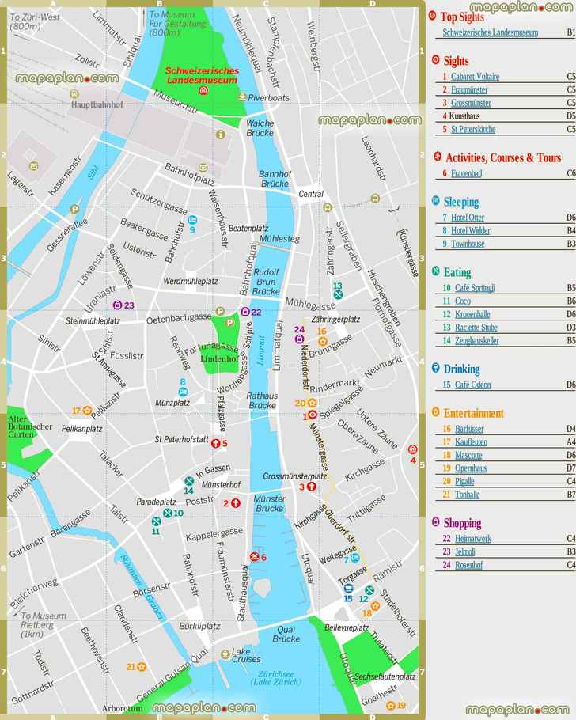Open the Café Sprüngli legend link
Viewport: 576px width, 720px height.
(x=475, y=288)
